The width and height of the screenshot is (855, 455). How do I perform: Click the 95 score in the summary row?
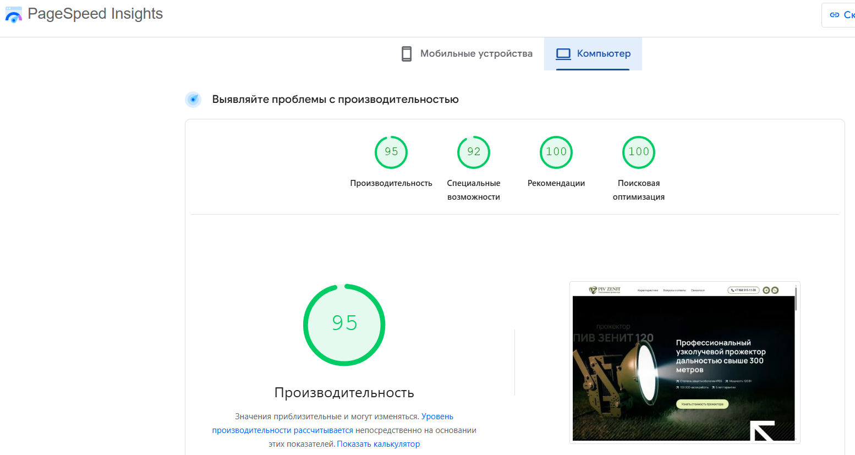pyautogui.click(x=391, y=152)
